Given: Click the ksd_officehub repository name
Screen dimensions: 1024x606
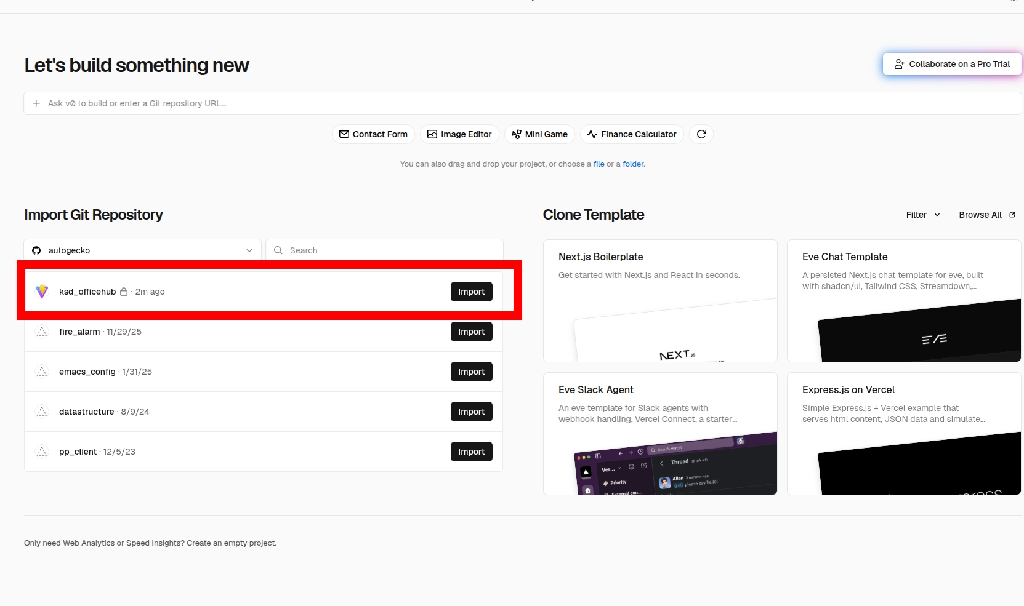Looking at the screenshot, I should [x=87, y=292].
